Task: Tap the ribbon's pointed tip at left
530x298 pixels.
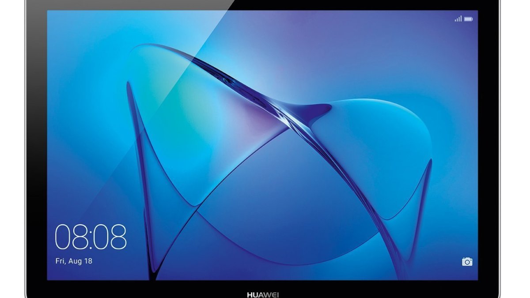Action: click(129, 84)
